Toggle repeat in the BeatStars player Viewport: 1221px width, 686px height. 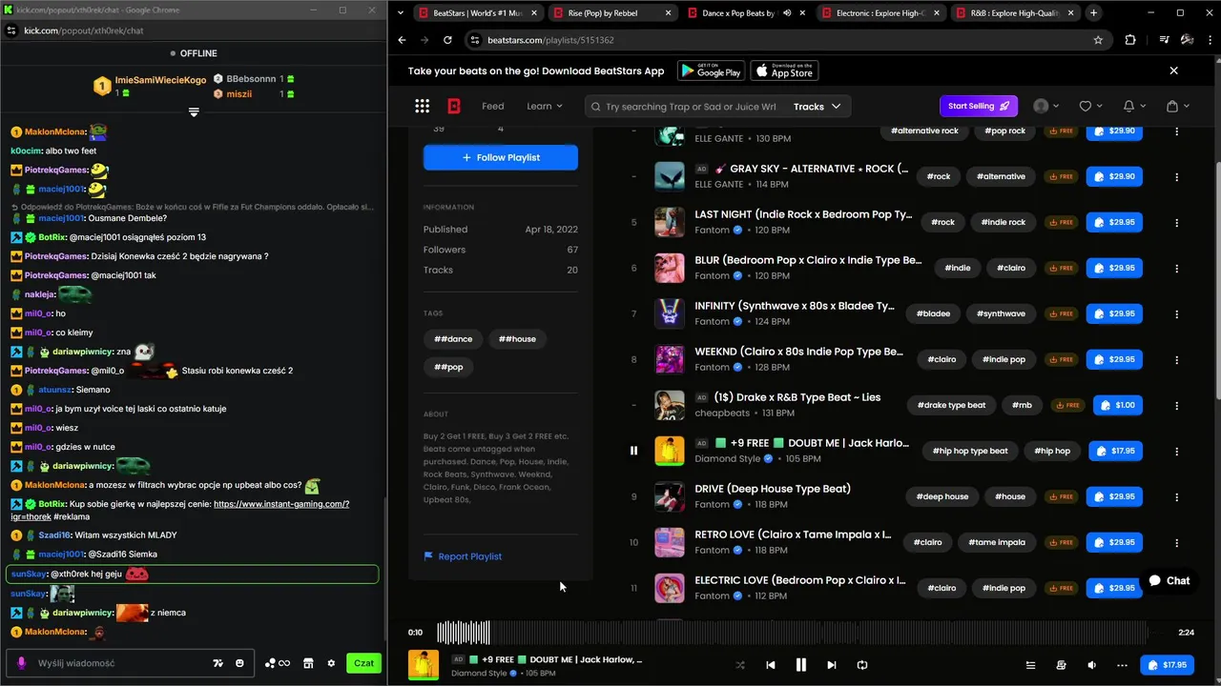[862, 665]
